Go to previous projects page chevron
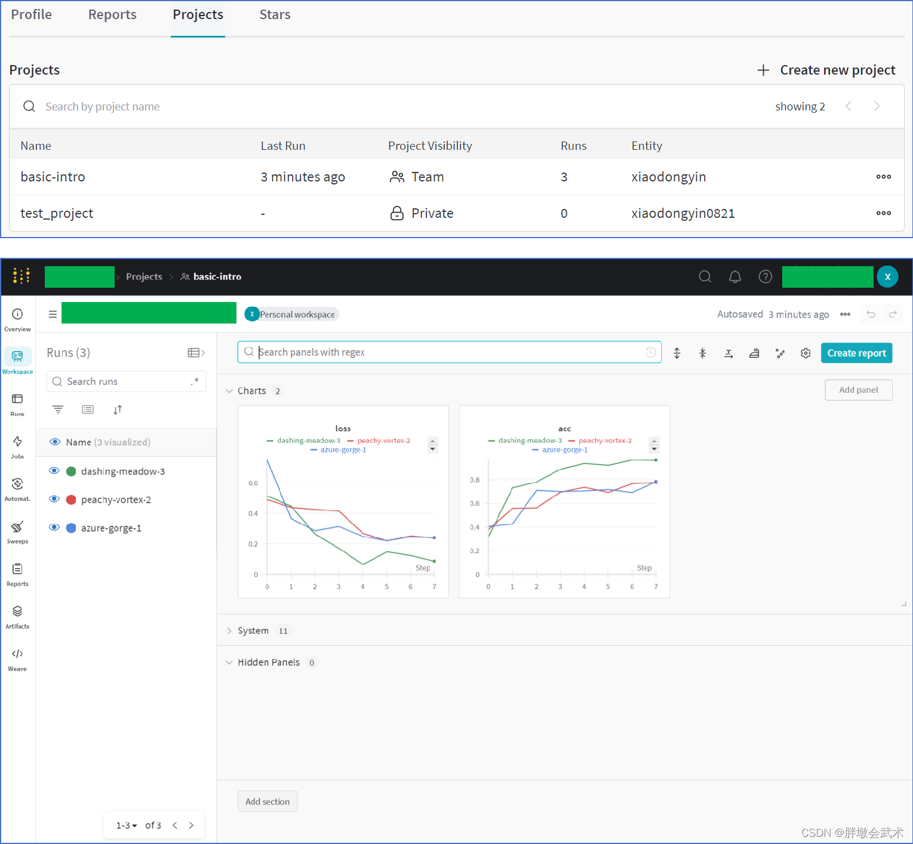The image size is (913, 844). coord(848,106)
